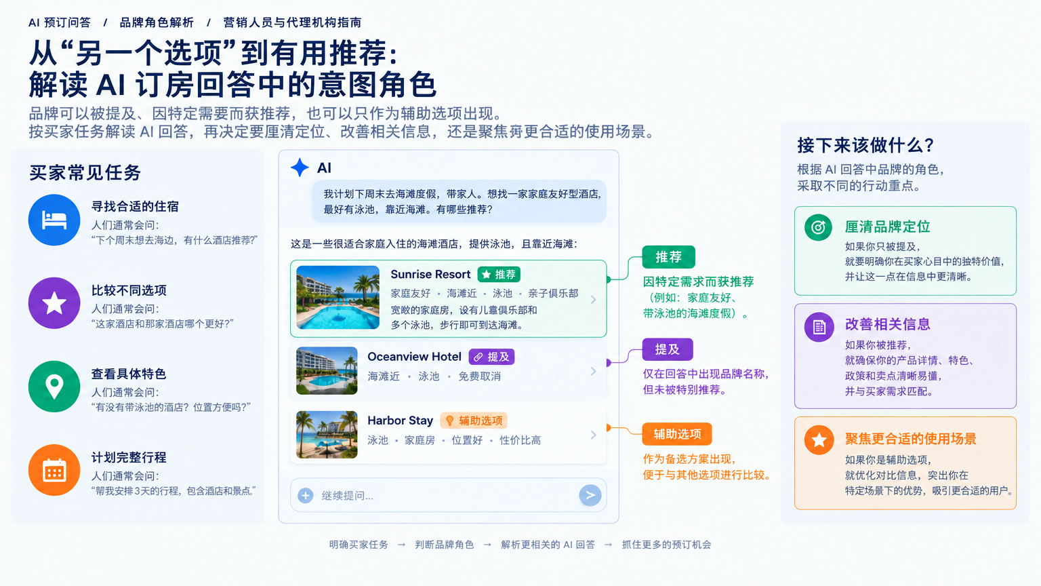Click the blue AI sparkle icon
The height and width of the screenshot is (586, 1041).
click(x=300, y=168)
